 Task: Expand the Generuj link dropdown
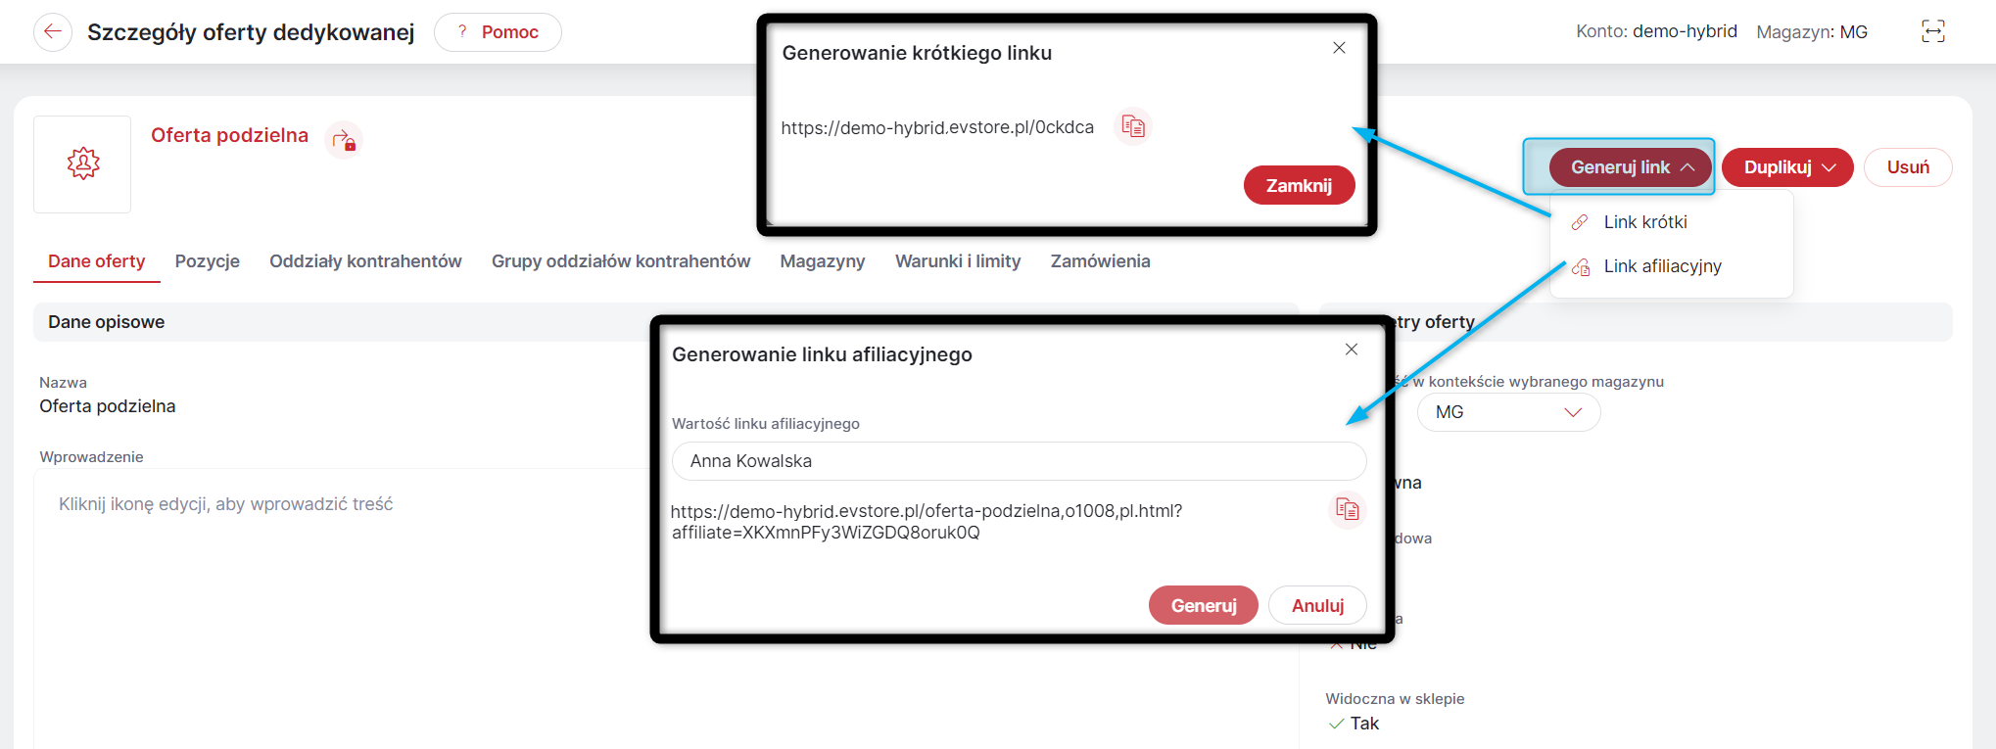tap(1631, 167)
